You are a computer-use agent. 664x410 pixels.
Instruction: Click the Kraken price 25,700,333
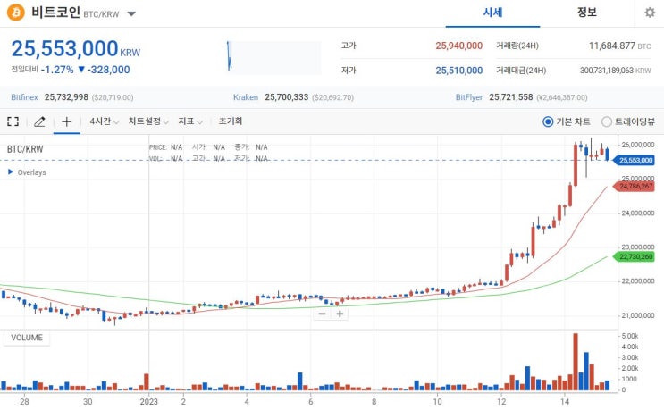click(x=287, y=97)
